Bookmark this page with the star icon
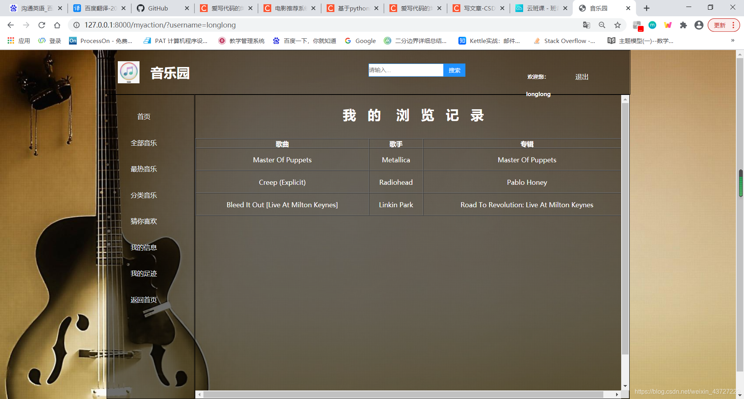744x399 pixels. pyautogui.click(x=617, y=25)
